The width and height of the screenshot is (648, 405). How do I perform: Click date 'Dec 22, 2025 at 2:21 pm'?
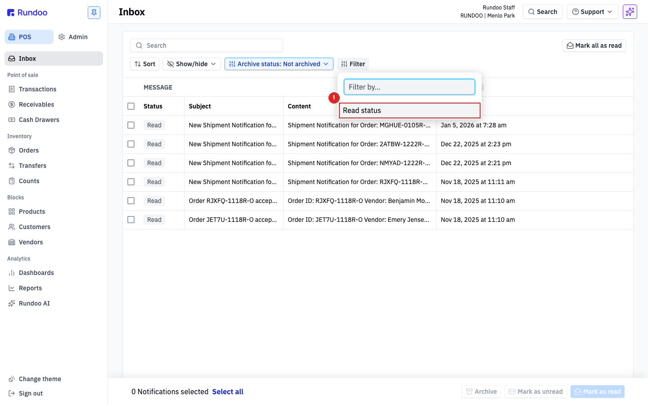(x=476, y=163)
